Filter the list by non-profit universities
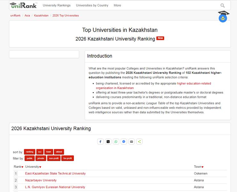 point(54,158)
